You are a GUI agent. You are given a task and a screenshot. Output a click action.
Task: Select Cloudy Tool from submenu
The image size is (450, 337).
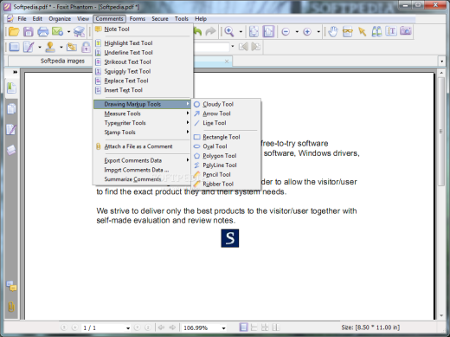(x=226, y=104)
